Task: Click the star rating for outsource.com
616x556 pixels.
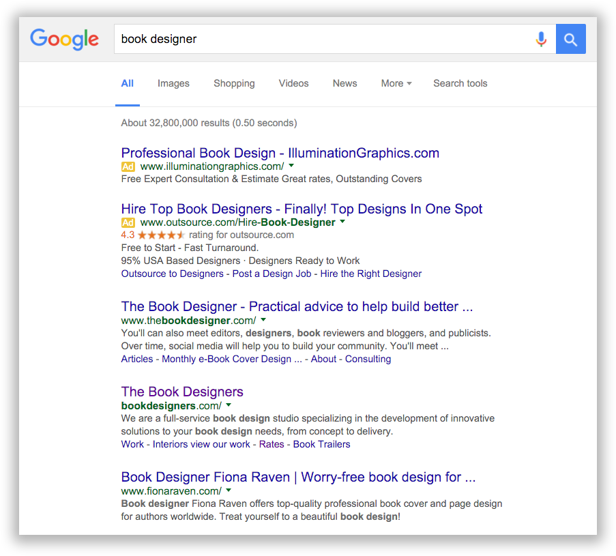Action: (161, 235)
